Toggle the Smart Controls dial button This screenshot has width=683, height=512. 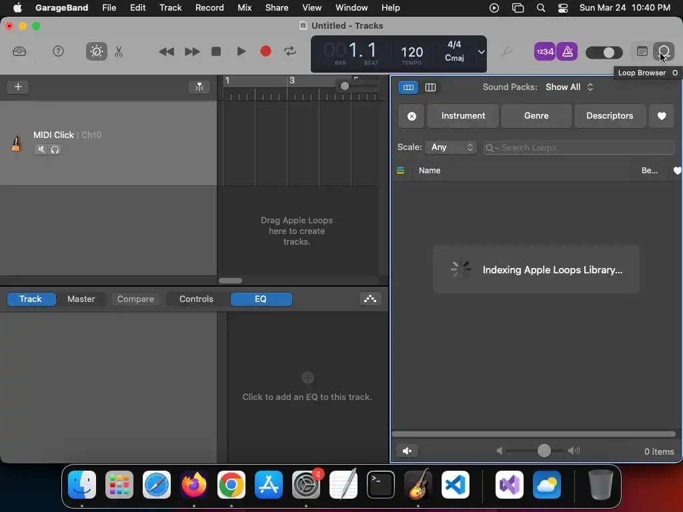click(96, 51)
